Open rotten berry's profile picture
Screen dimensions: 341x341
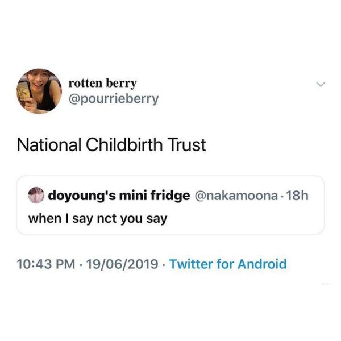tap(39, 91)
